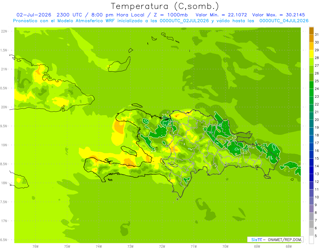Viewport: 324px width, 250px height.
Task: Click the color bar segment between 24 and 25
Action: pos(311,85)
